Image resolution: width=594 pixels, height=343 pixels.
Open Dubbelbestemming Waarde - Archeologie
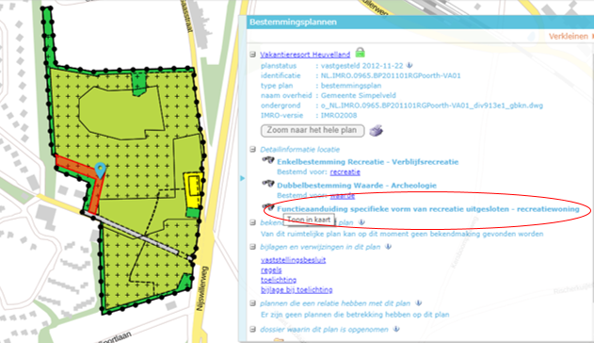click(357, 186)
